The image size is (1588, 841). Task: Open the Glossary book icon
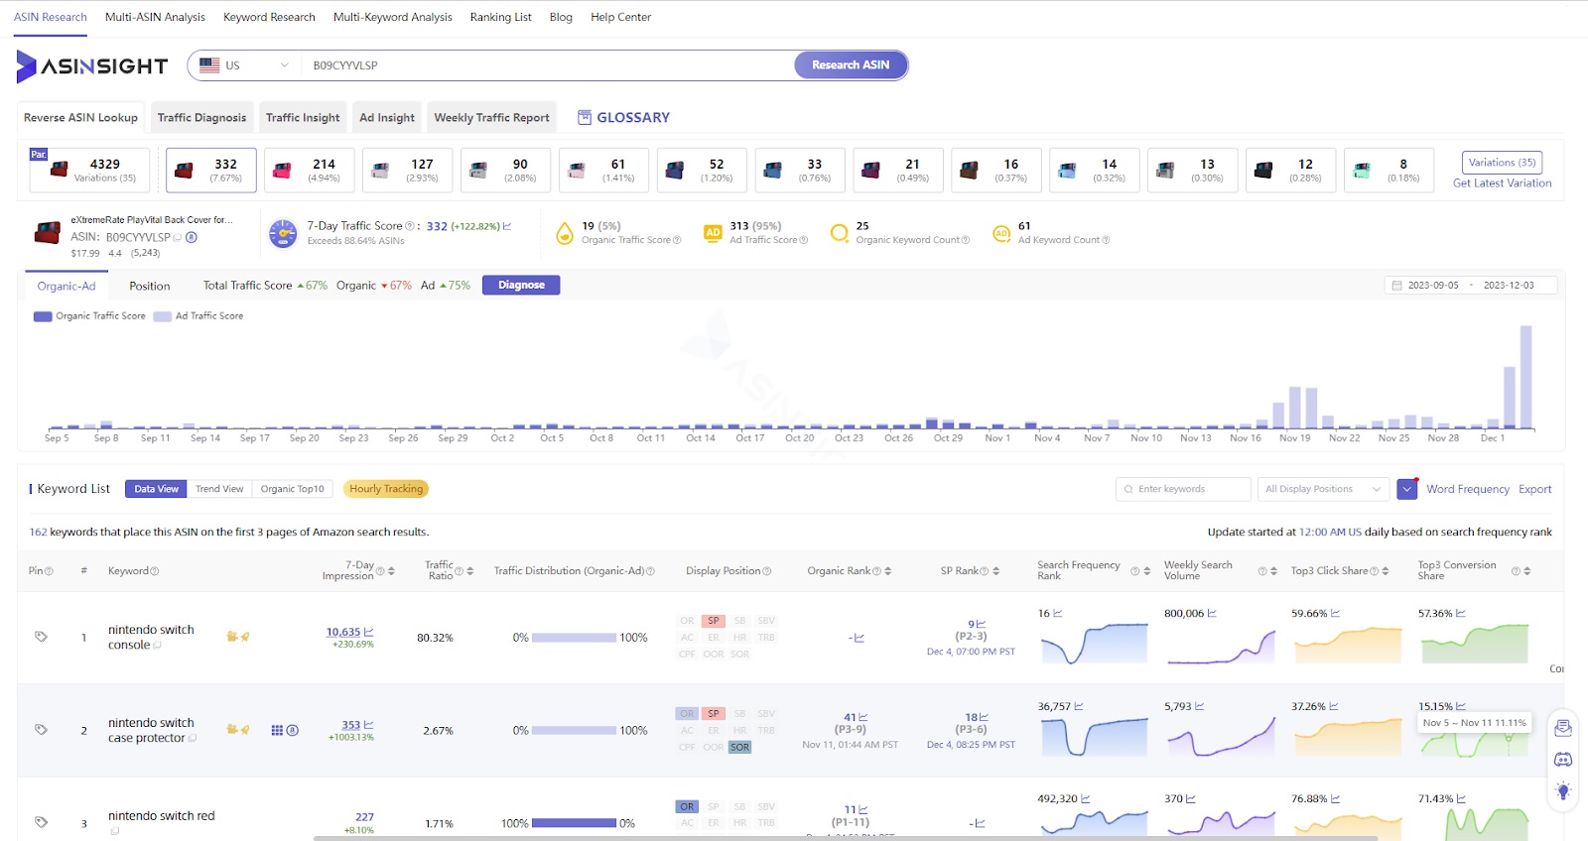point(585,117)
